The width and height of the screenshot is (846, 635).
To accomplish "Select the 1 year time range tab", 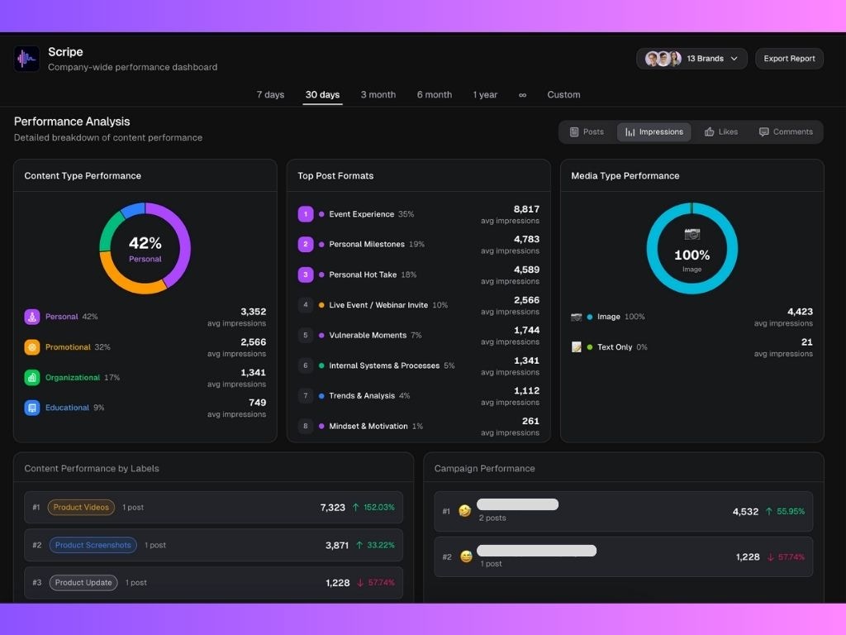I will click(x=485, y=94).
